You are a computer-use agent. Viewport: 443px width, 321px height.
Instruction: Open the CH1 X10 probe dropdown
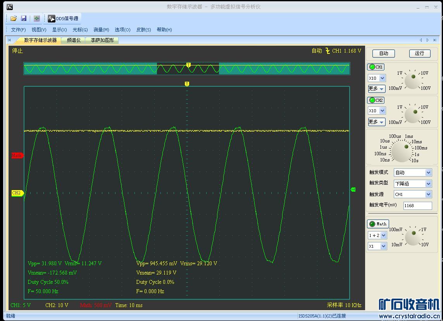click(382, 78)
